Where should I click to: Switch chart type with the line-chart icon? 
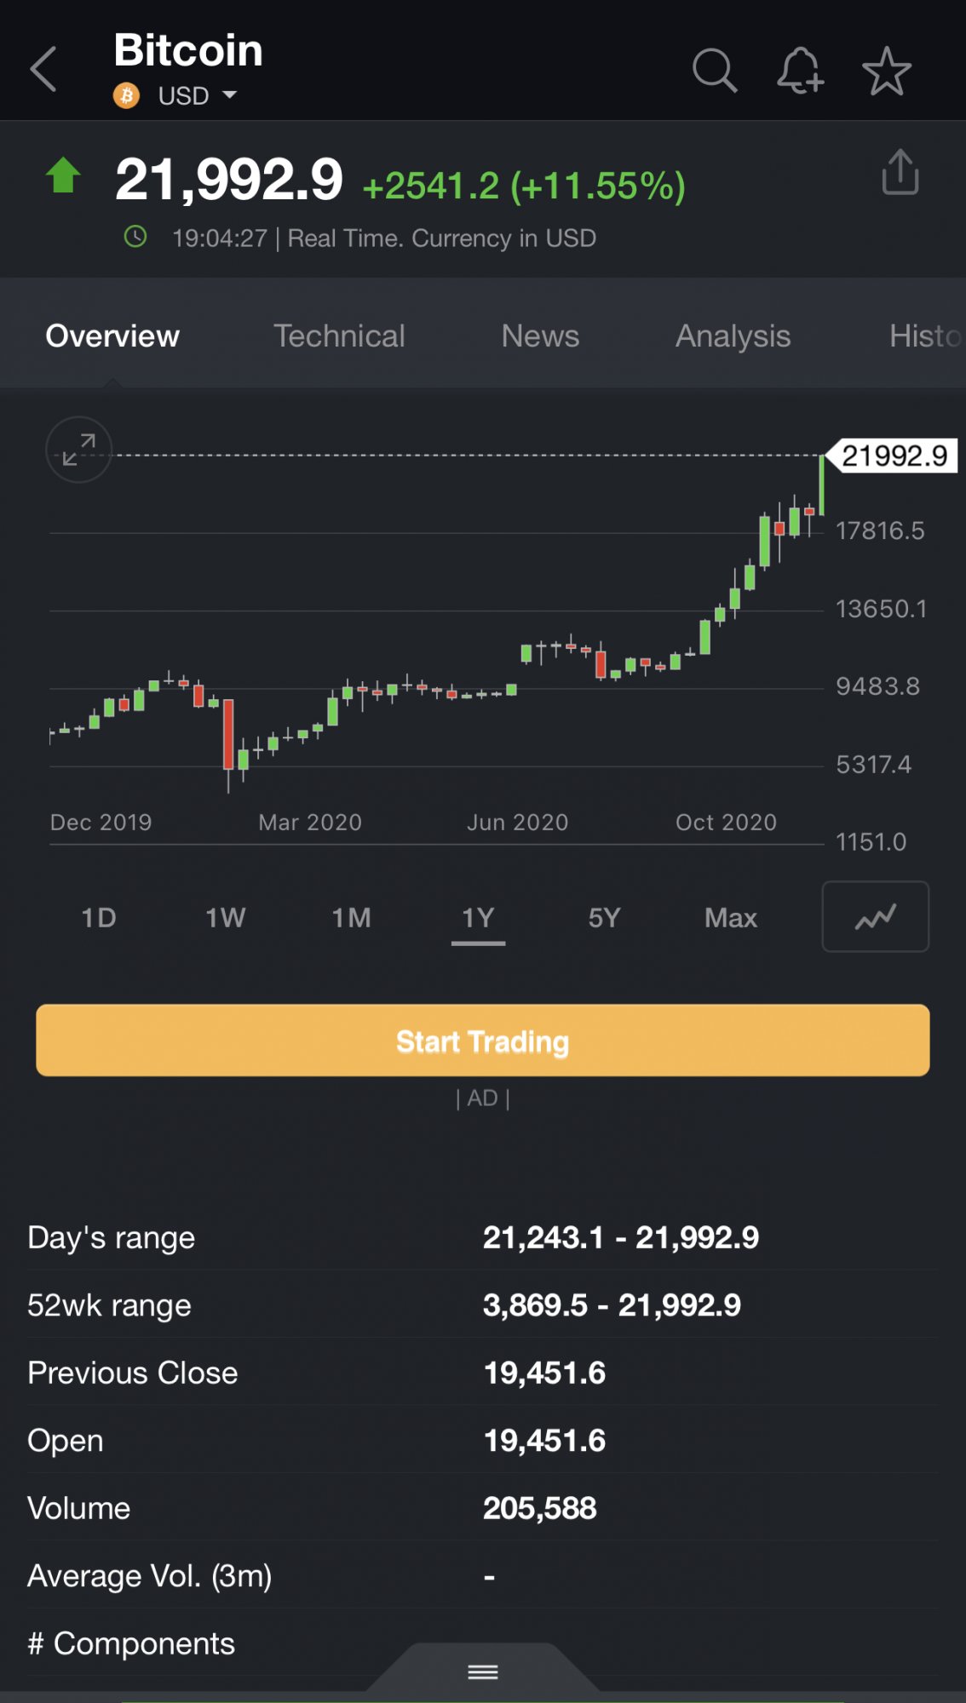875,916
